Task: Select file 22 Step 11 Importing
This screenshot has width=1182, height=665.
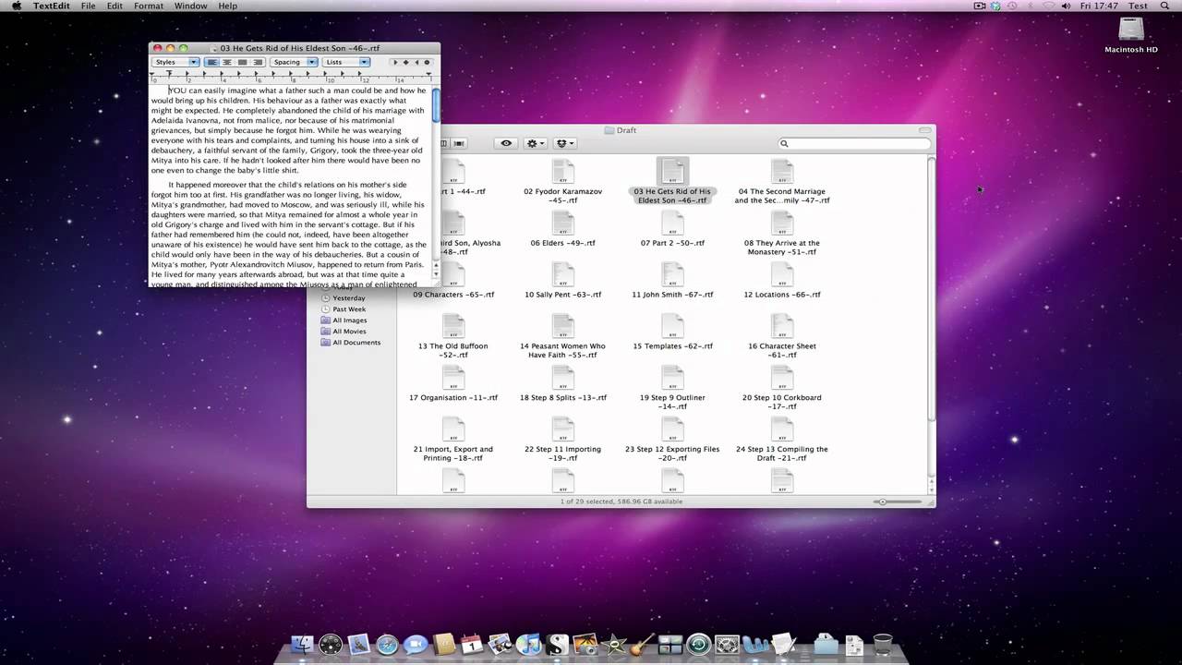Action: [562, 440]
